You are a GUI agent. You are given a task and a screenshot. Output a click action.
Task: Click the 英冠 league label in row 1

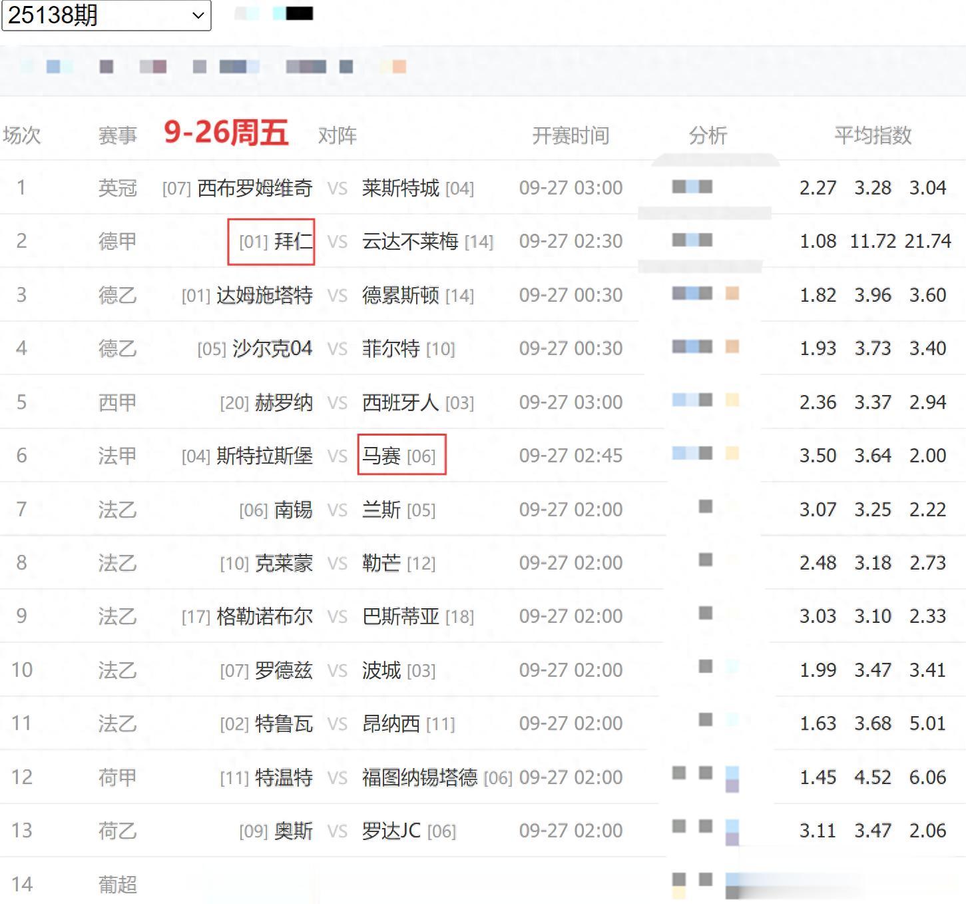click(117, 189)
